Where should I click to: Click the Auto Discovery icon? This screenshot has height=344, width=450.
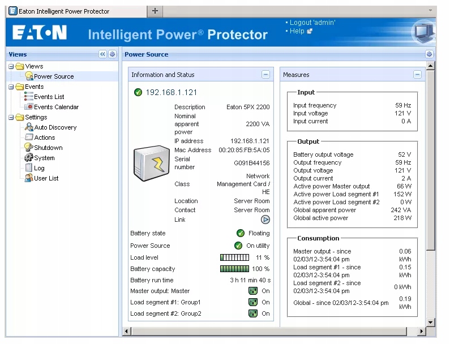coord(29,127)
